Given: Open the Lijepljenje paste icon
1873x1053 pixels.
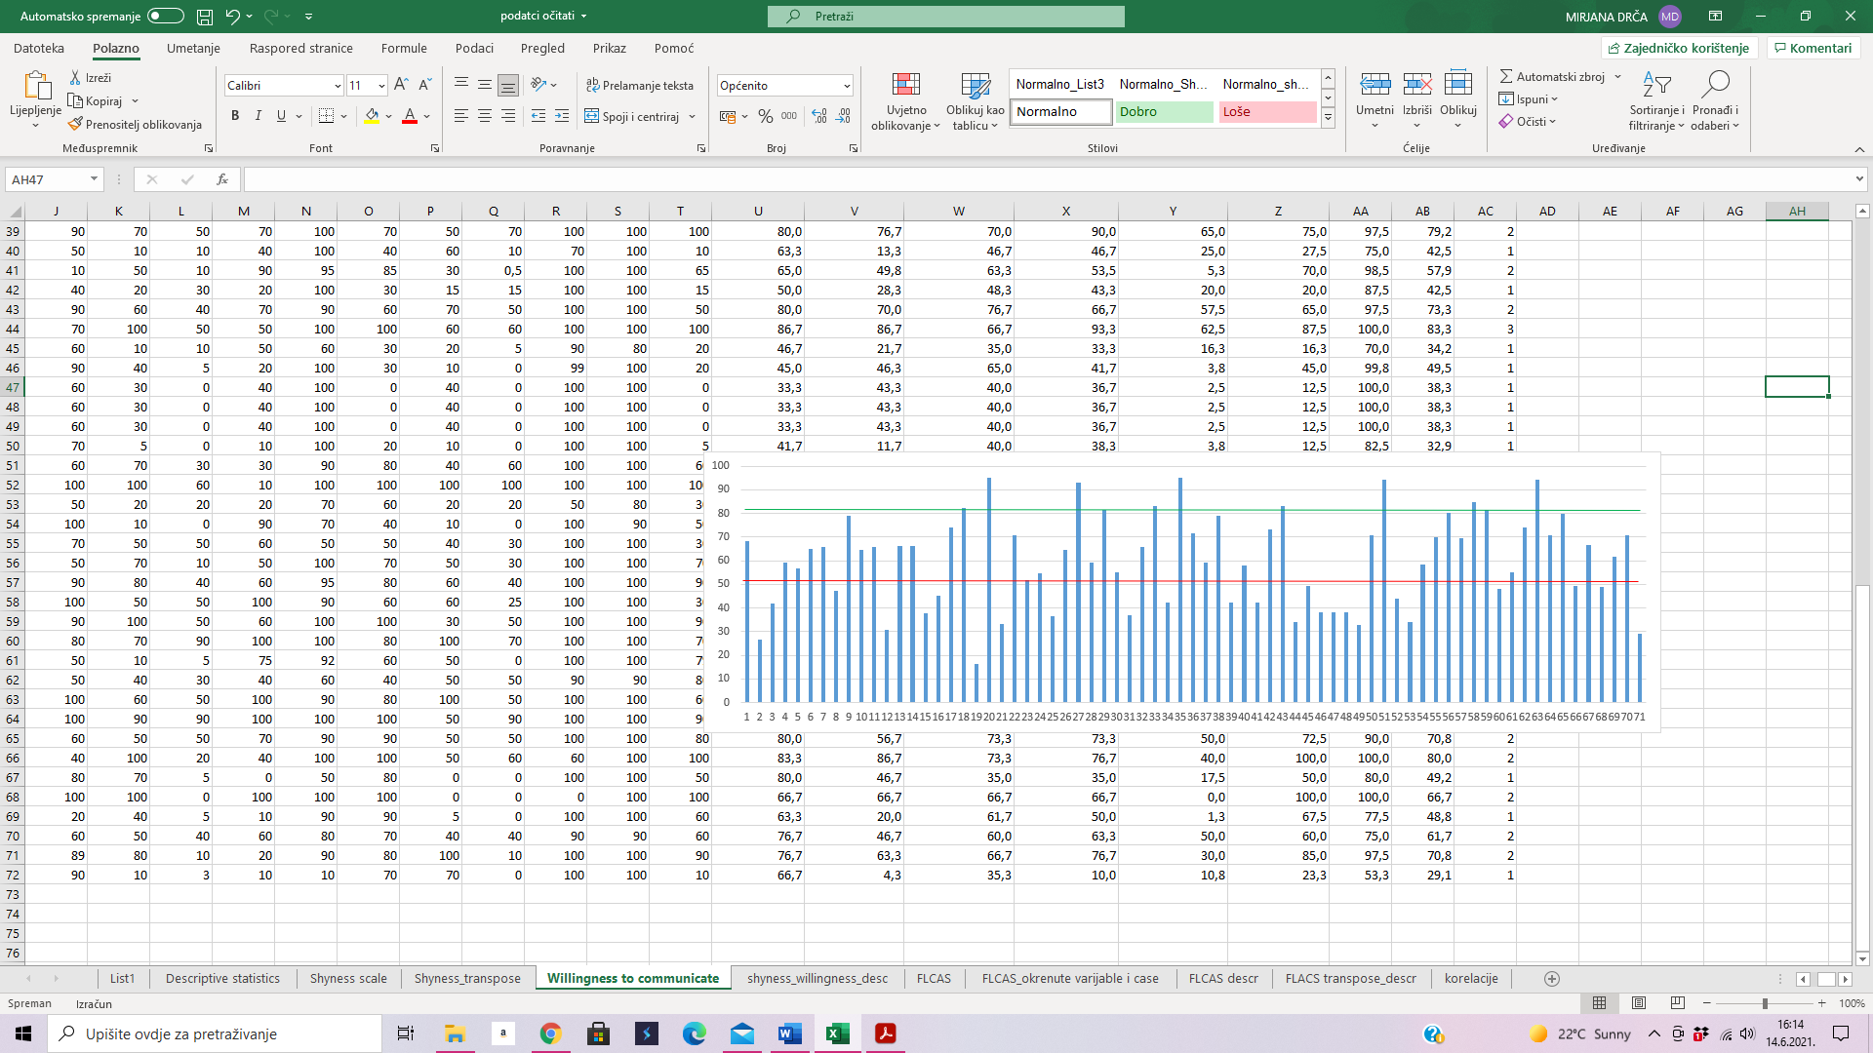Looking at the screenshot, I should (36, 86).
